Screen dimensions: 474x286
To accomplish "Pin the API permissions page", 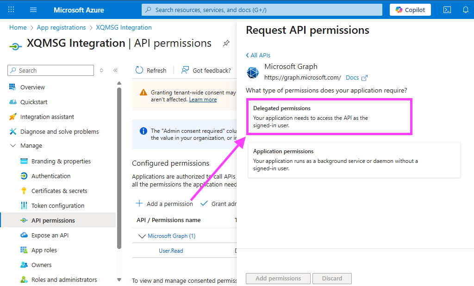I will (x=226, y=43).
